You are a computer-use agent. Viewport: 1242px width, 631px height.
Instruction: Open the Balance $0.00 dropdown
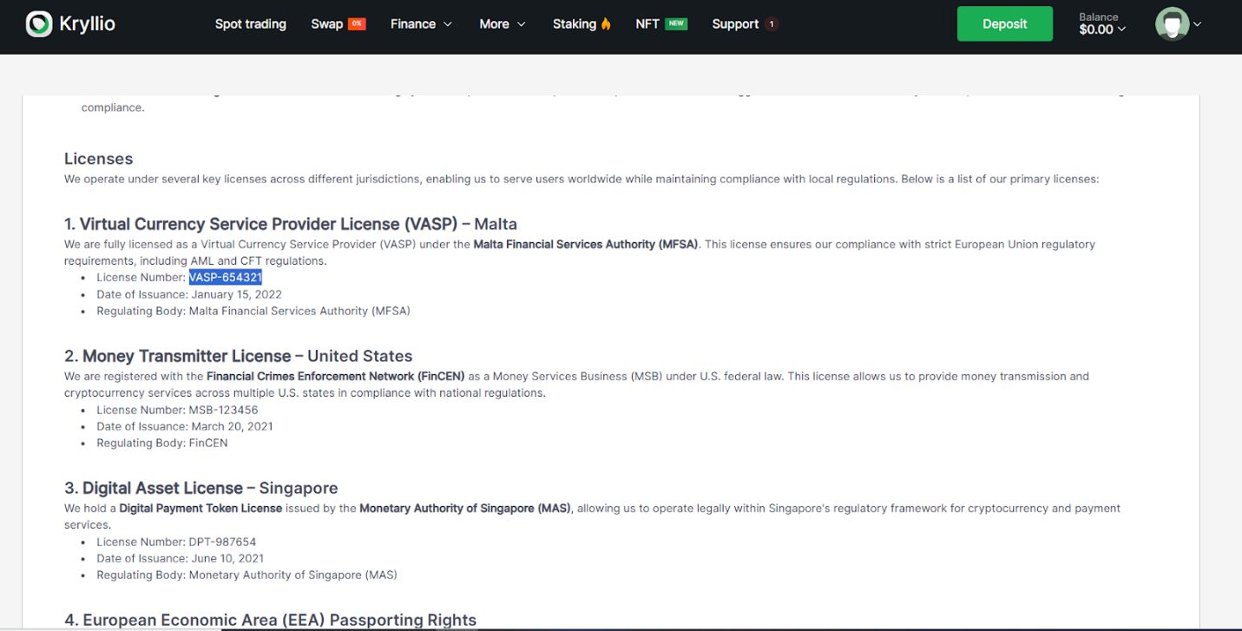pos(1102,24)
